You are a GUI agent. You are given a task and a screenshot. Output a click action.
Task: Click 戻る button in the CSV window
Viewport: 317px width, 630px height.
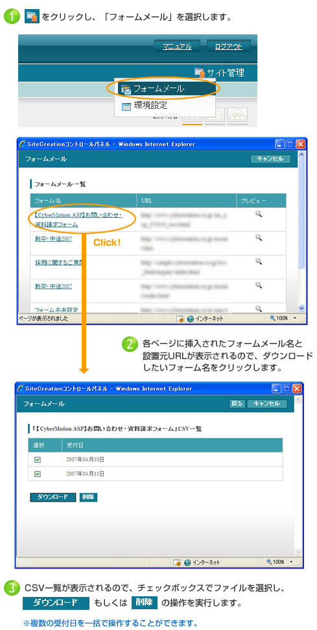(x=237, y=404)
